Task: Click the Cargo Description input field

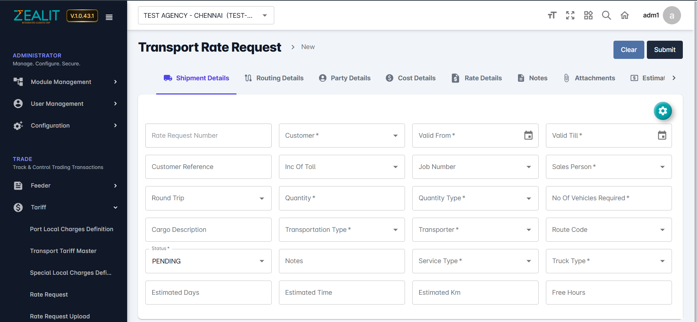Action: (208, 230)
